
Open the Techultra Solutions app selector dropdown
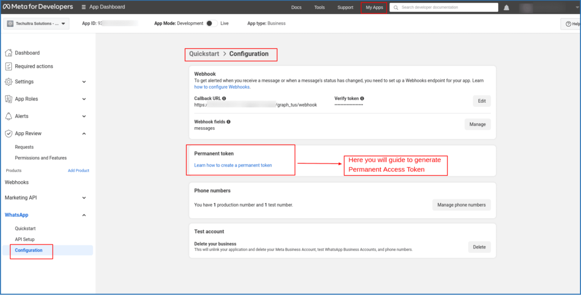(x=36, y=23)
